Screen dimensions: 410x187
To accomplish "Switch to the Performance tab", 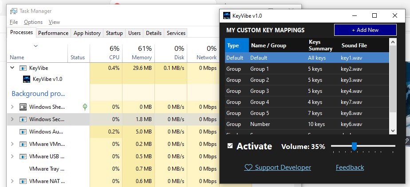I will (53, 33).
